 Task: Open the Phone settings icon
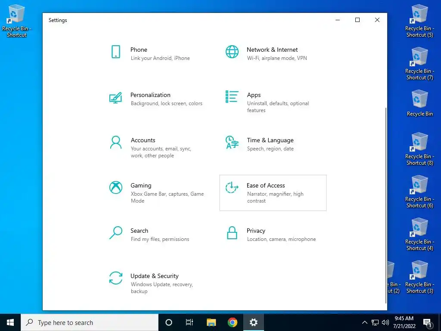pos(116,52)
